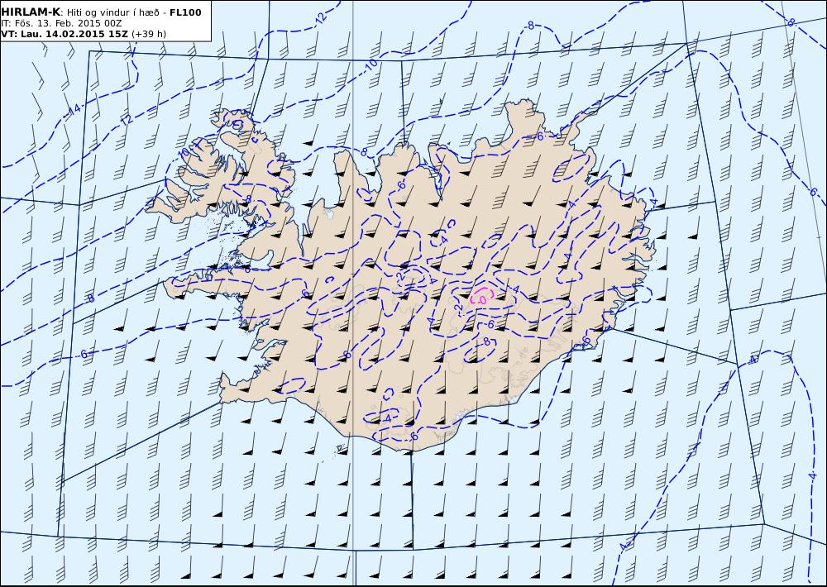Click the '14' isotherm contour label

click(x=74, y=110)
